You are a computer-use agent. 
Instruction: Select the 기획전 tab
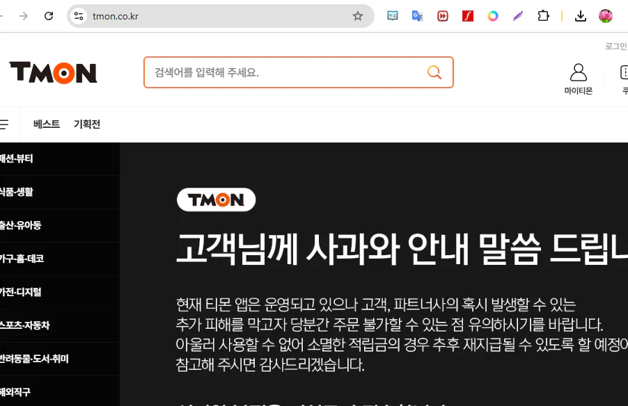(87, 124)
